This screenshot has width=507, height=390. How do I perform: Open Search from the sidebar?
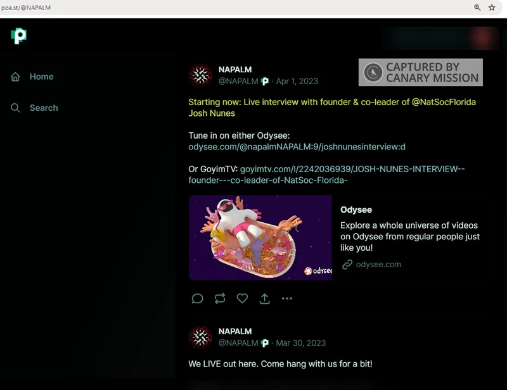[x=44, y=108]
